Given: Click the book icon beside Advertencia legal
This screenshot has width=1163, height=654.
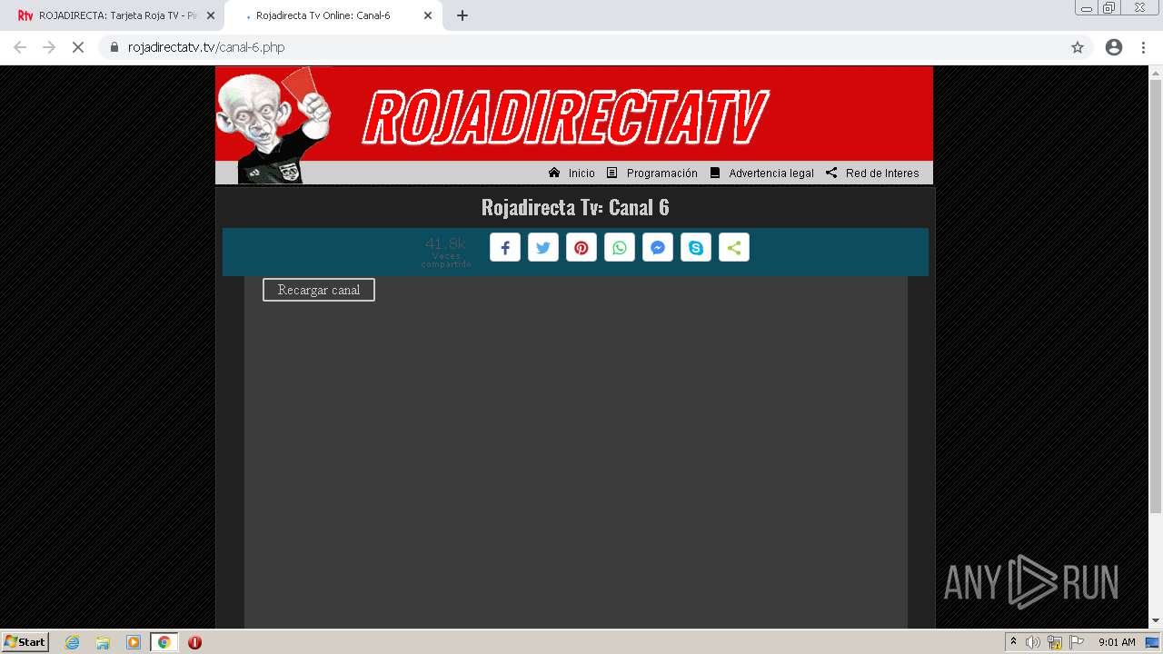Looking at the screenshot, I should pos(715,173).
